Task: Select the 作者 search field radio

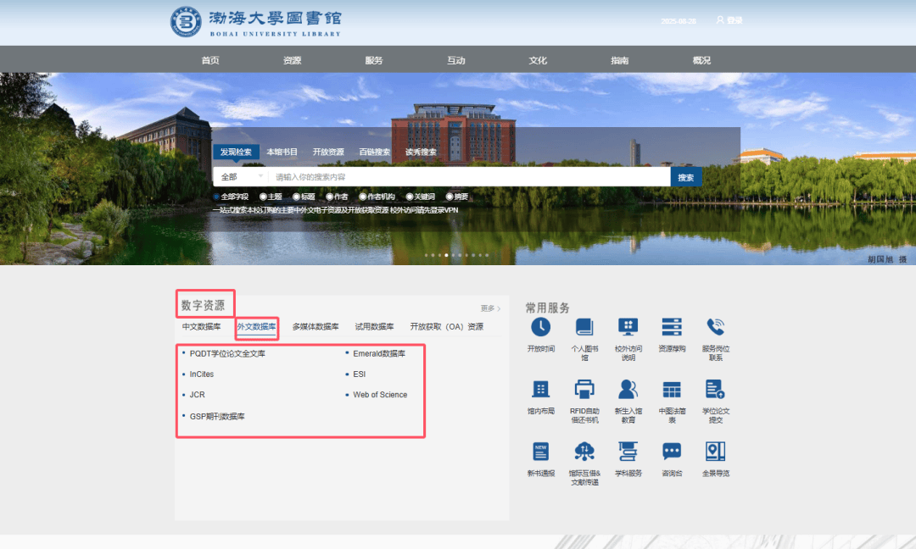Action: coord(329,197)
